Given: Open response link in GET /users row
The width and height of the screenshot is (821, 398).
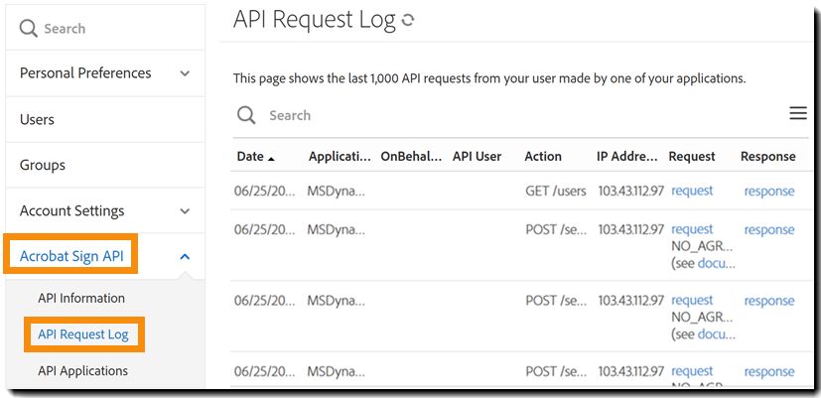Looking at the screenshot, I should [769, 192].
